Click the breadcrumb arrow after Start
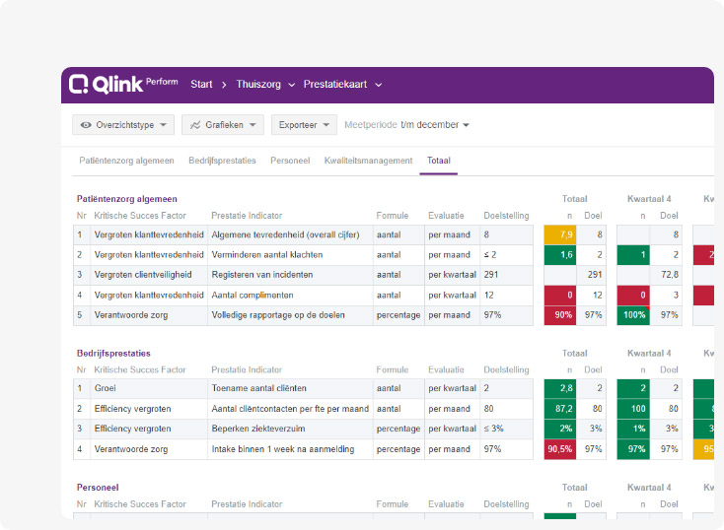 [x=224, y=85]
